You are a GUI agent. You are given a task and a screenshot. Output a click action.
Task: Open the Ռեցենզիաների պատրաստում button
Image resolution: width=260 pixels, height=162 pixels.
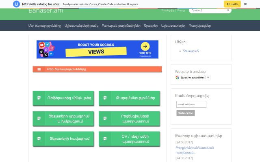click(129, 119)
